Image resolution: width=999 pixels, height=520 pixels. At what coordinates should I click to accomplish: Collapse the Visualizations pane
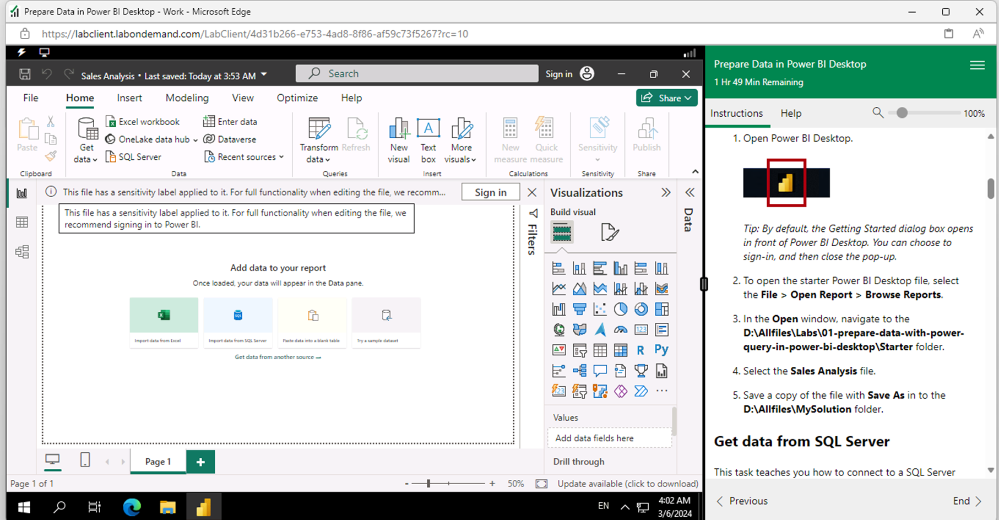coord(666,192)
